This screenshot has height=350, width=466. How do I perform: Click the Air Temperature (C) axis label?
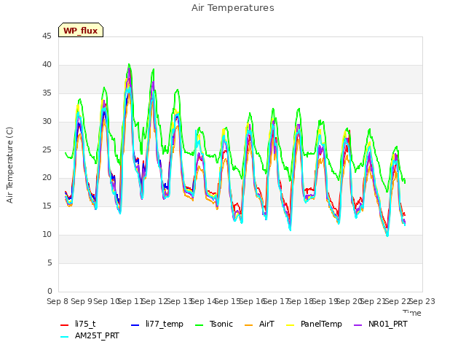click(x=9, y=166)
